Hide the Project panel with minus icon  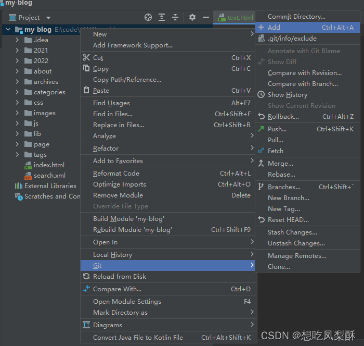pyautogui.click(x=206, y=17)
